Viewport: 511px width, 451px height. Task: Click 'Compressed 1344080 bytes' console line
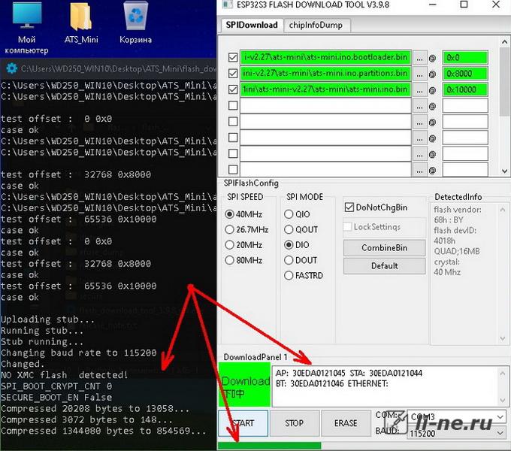click(103, 431)
